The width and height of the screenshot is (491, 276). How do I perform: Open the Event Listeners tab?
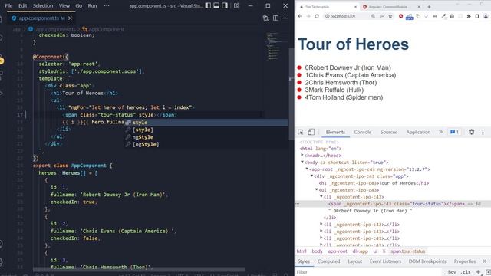385,261
